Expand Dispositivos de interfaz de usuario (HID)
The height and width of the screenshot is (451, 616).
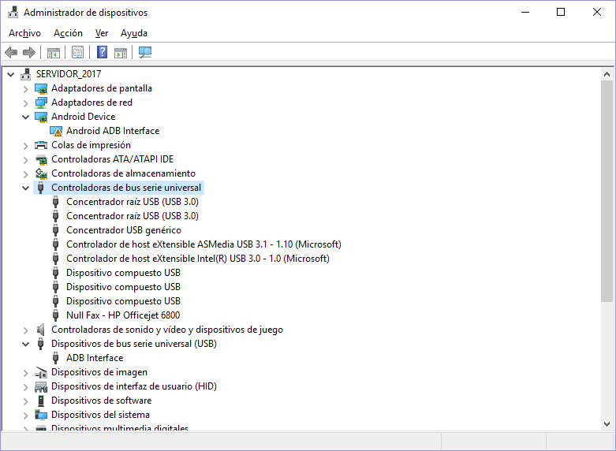[x=25, y=387]
